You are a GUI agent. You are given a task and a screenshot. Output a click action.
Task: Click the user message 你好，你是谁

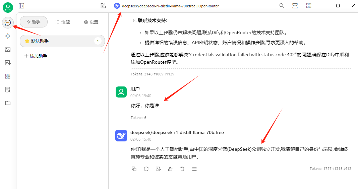[145, 106]
